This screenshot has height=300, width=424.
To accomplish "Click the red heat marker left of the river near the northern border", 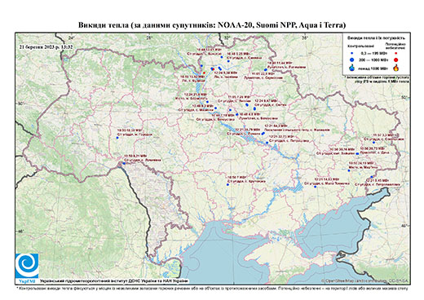I will tap(204, 73).
